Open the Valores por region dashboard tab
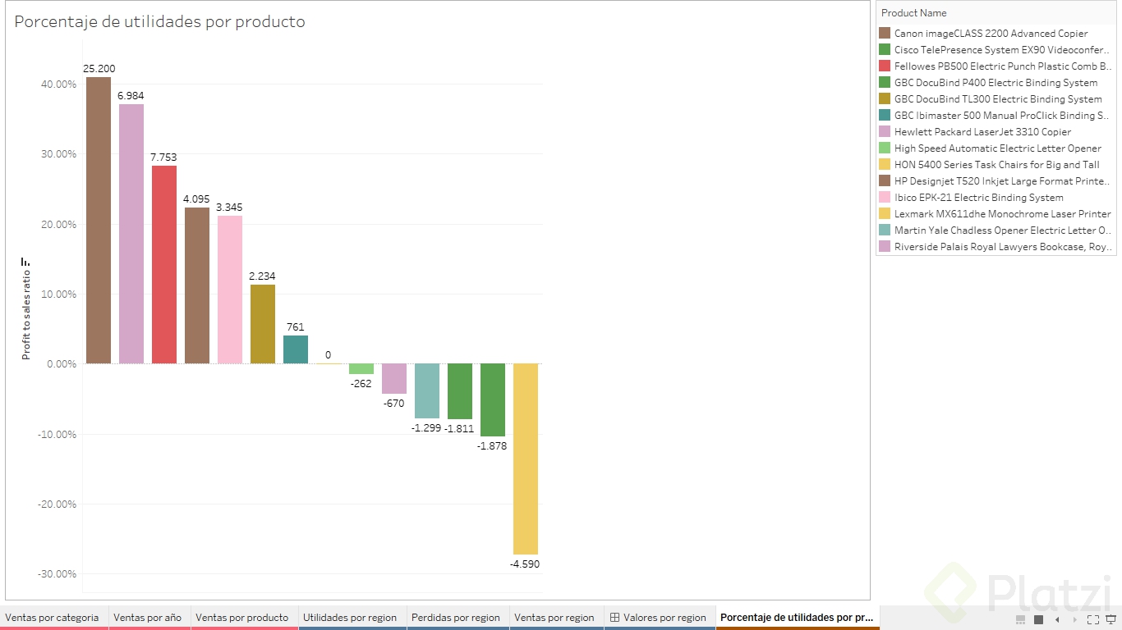The width and height of the screenshot is (1122, 630). 660,618
